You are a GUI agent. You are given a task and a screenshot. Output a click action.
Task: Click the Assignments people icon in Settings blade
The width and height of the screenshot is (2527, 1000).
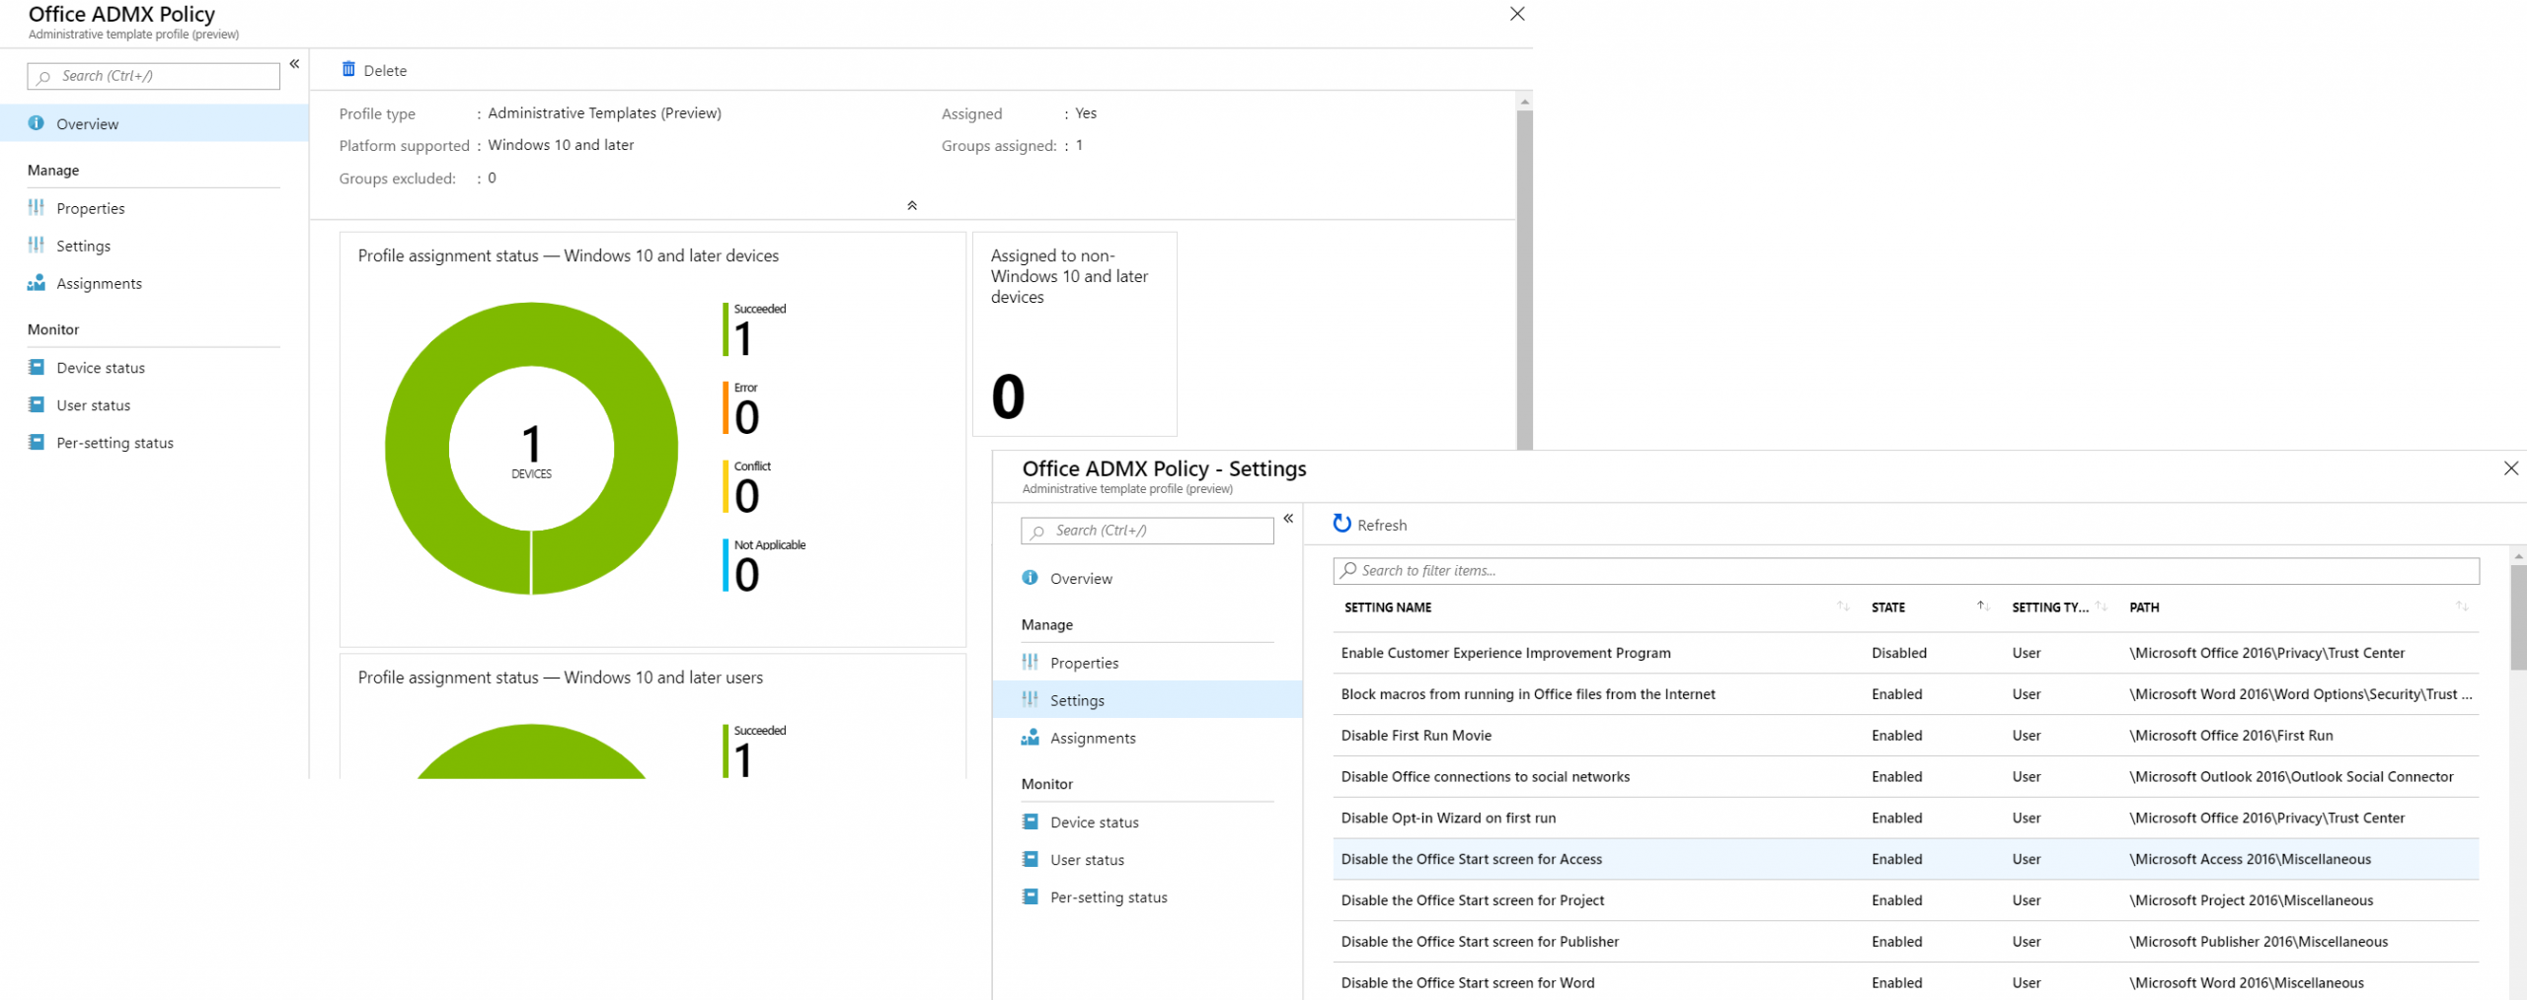coord(1031,738)
